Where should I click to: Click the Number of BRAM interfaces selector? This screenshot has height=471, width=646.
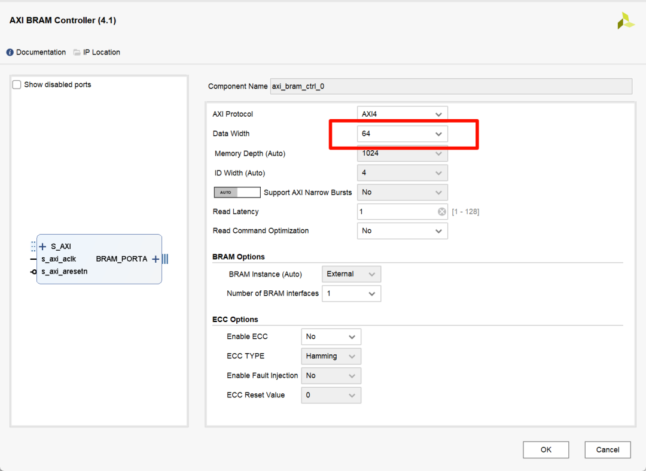351,293
